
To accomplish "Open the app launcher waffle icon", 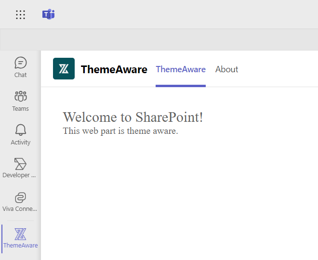I will coord(20,14).
